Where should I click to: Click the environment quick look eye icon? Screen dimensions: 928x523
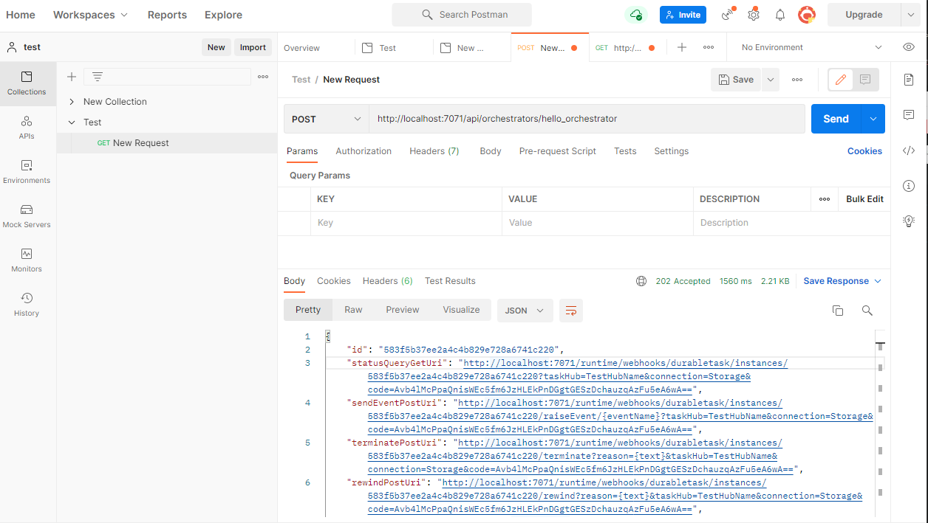pyautogui.click(x=909, y=47)
